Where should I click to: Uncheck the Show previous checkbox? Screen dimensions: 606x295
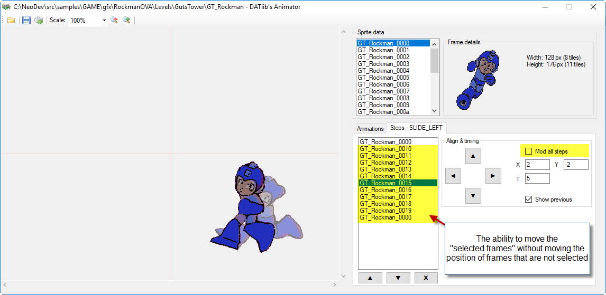click(x=528, y=199)
